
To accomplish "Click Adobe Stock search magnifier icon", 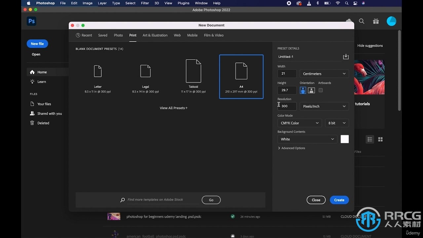I will tap(123, 200).
